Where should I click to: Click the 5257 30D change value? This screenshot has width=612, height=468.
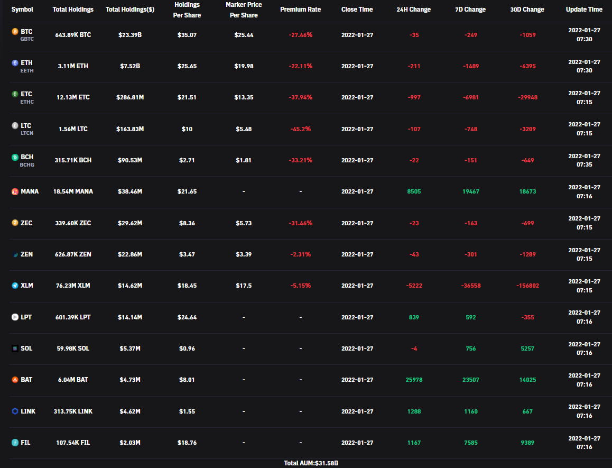527,348
